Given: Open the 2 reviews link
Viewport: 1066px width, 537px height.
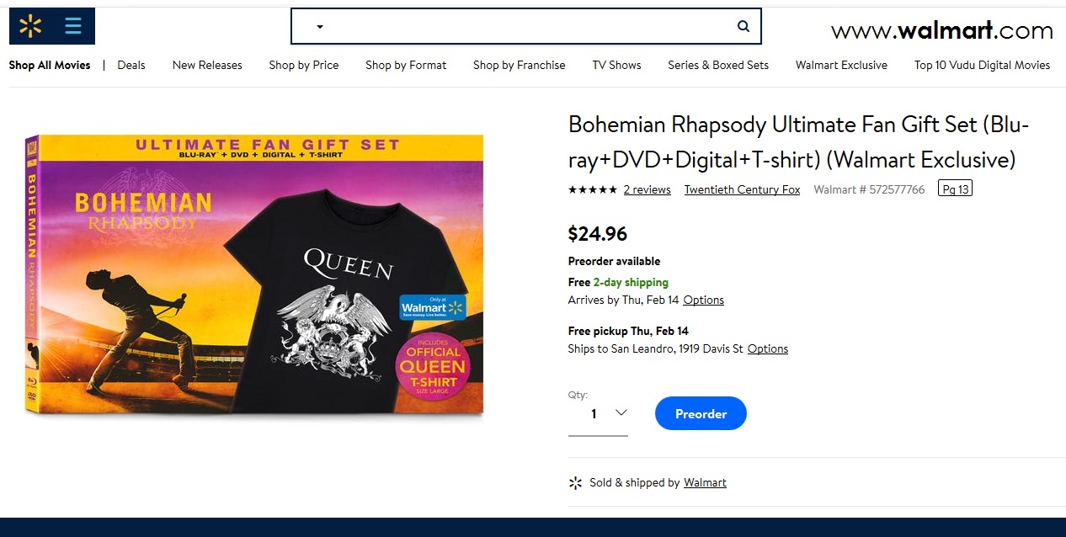Looking at the screenshot, I should [647, 190].
